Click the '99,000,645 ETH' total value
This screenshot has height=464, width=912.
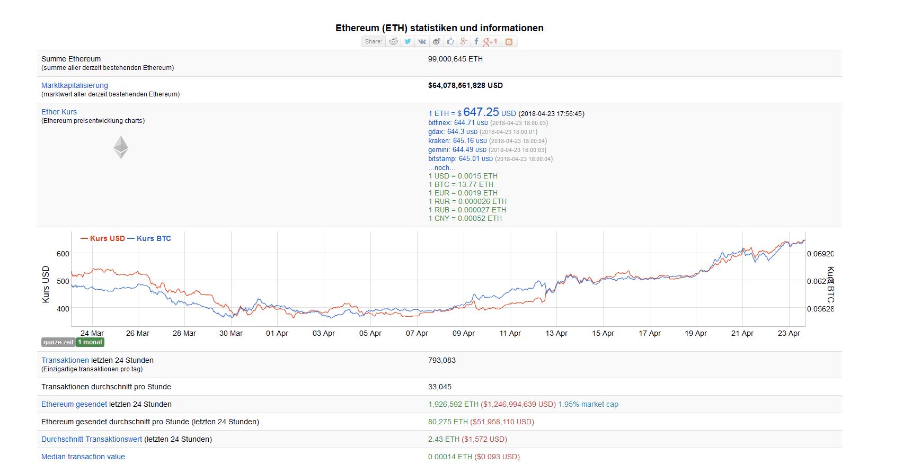point(455,59)
